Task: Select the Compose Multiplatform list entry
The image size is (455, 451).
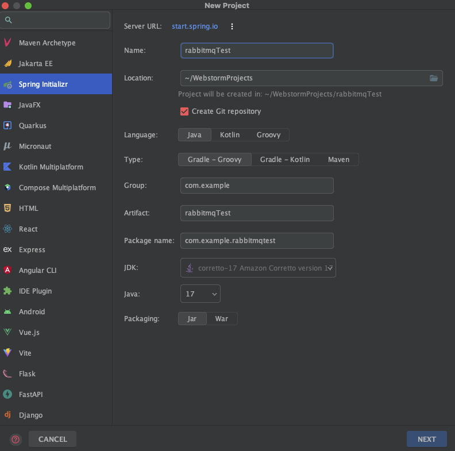Action: (56, 187)
